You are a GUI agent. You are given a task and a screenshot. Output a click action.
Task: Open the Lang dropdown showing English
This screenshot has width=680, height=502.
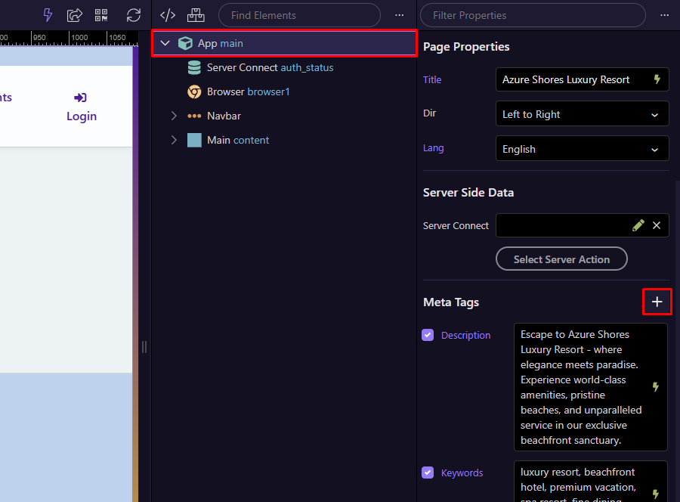click(582, 149)
